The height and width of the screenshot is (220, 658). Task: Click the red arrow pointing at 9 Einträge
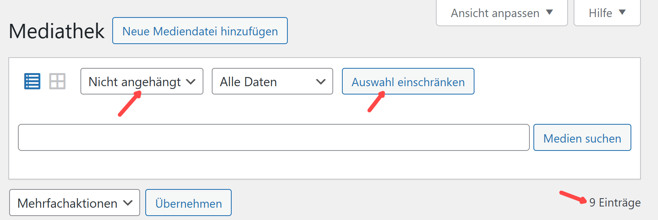click(x=573, y=197)
